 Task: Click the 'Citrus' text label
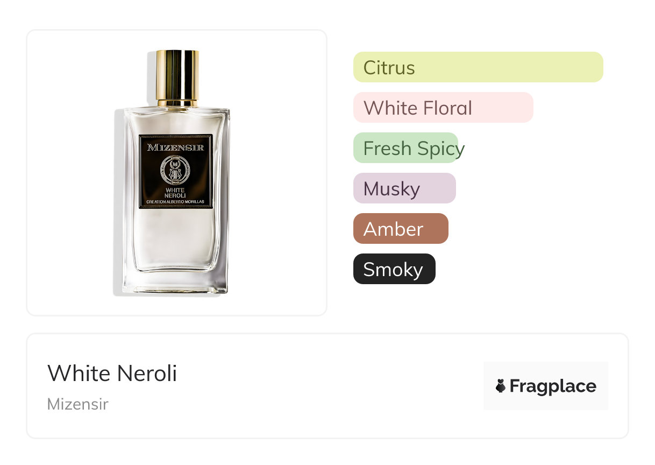tap(389, 68)
